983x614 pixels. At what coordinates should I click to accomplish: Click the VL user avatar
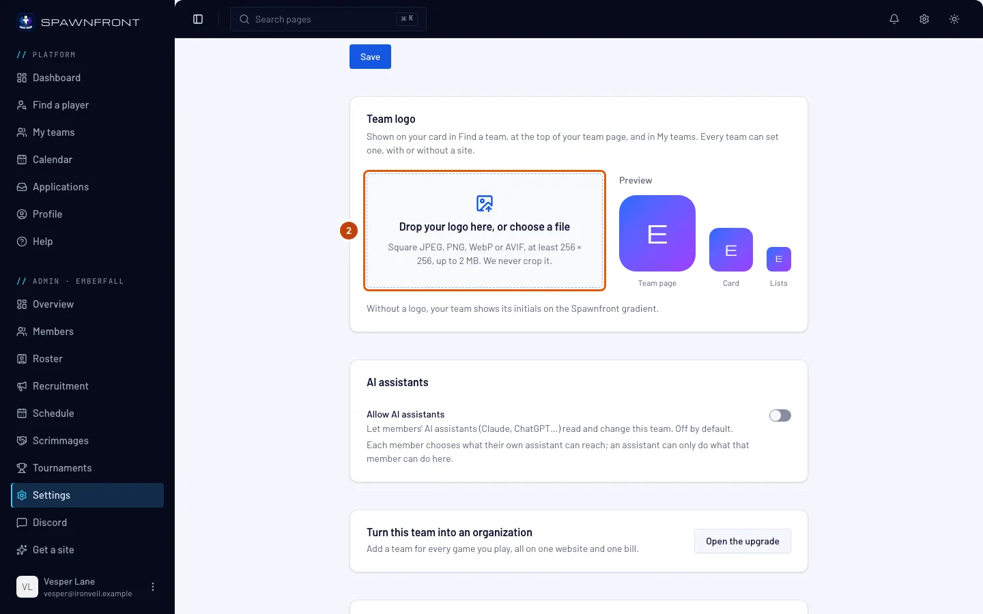coord(27,587)
